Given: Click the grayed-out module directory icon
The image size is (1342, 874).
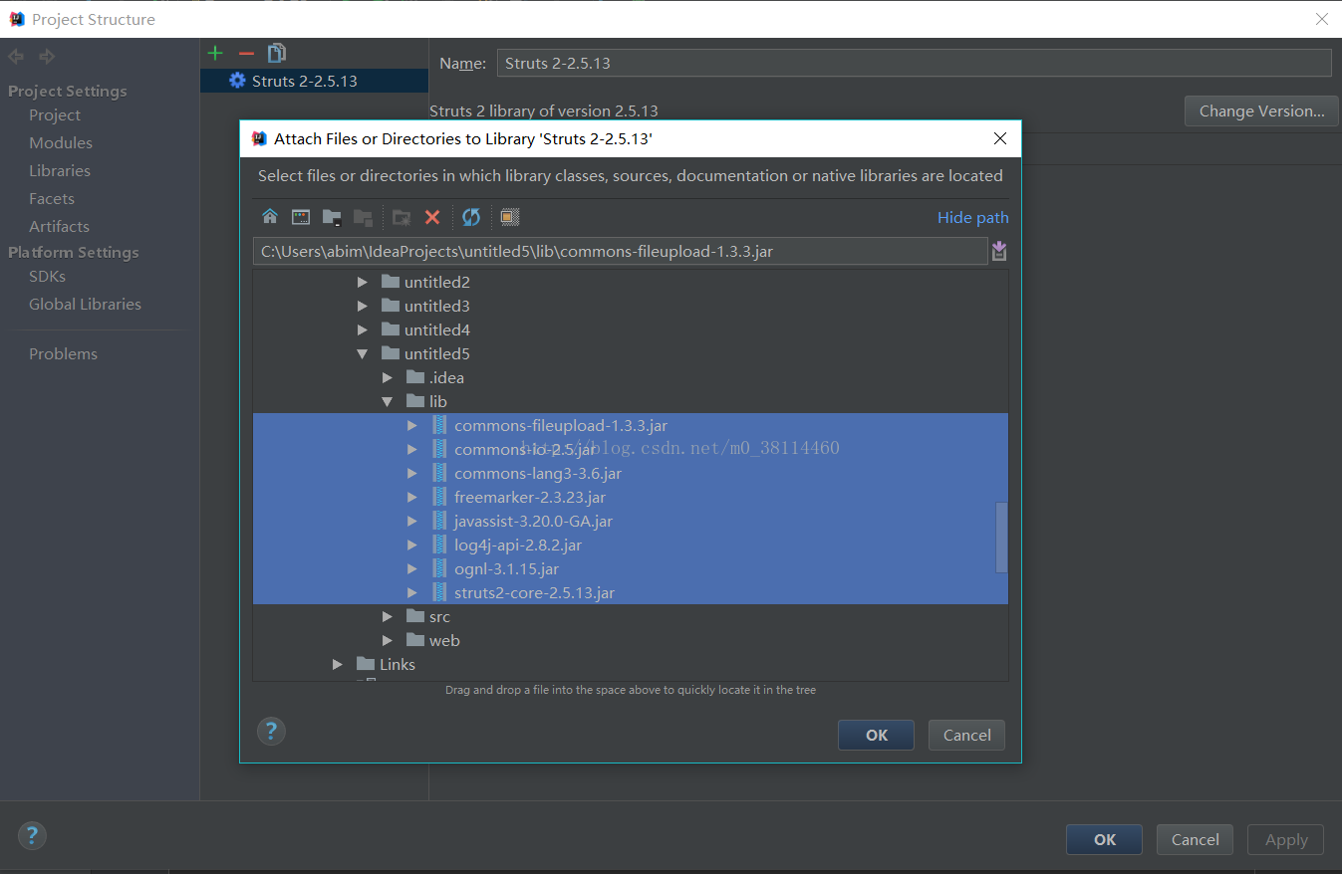Looking at the screenshot, I should [363, 217].
